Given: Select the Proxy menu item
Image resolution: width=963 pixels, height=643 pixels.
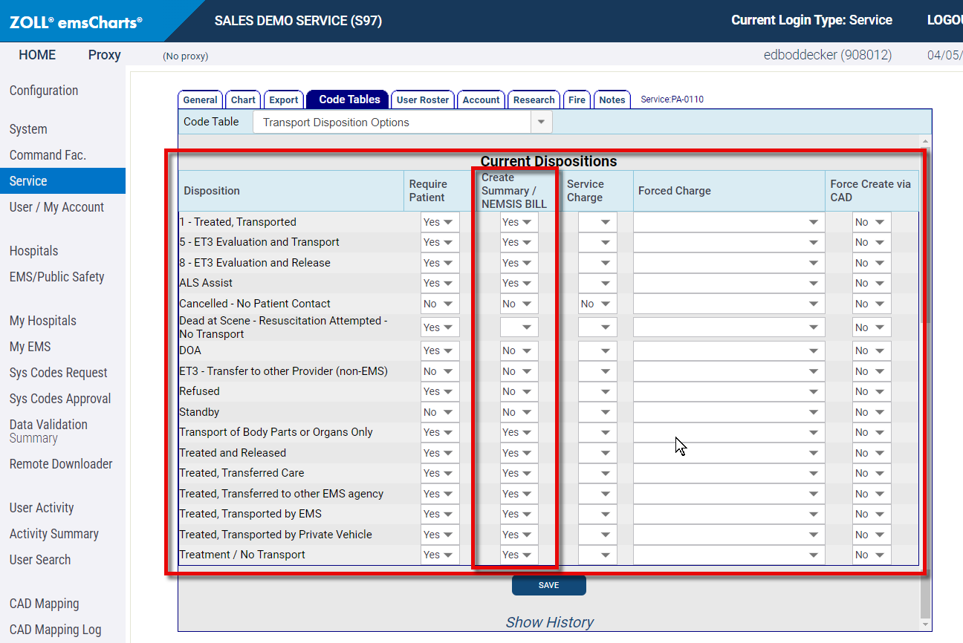Looking at the screenshot, I should tap(104, 55).
